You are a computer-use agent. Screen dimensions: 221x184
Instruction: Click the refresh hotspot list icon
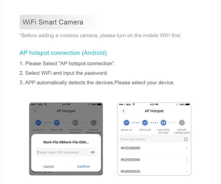[186, 139]
